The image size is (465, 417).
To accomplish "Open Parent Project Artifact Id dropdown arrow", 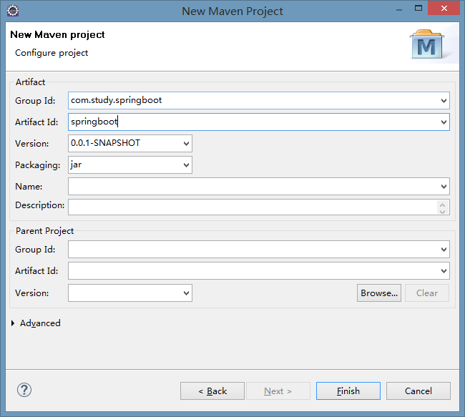I will point(444,271).
